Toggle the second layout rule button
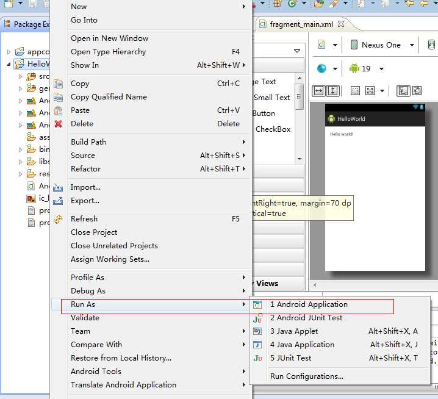This screenshot has width=438, height=399. [x=417, y=91]
